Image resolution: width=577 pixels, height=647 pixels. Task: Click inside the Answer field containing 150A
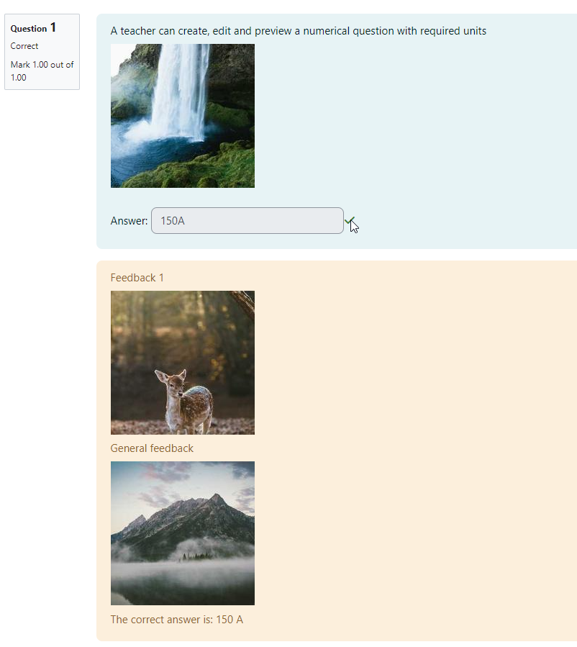point(247,221)
